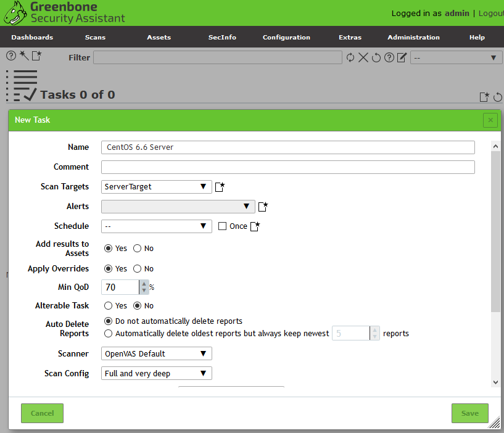Click the Logout link

491,13
